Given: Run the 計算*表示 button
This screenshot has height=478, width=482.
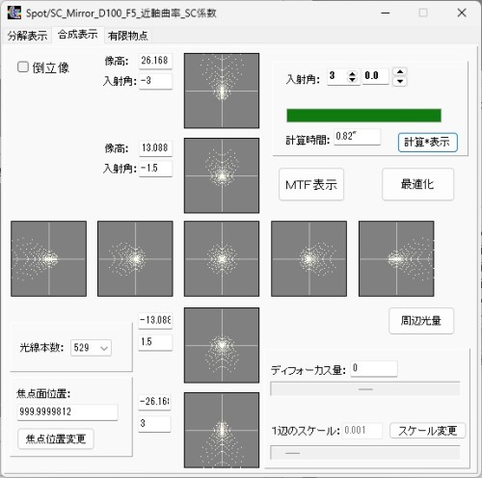Looking at the screenshot, I should click(427, 143).
